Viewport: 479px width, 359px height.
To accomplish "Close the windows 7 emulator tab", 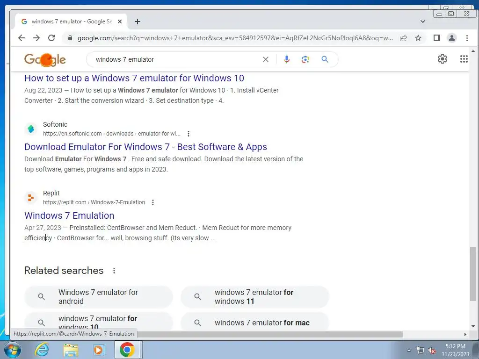I will (120, 22).
